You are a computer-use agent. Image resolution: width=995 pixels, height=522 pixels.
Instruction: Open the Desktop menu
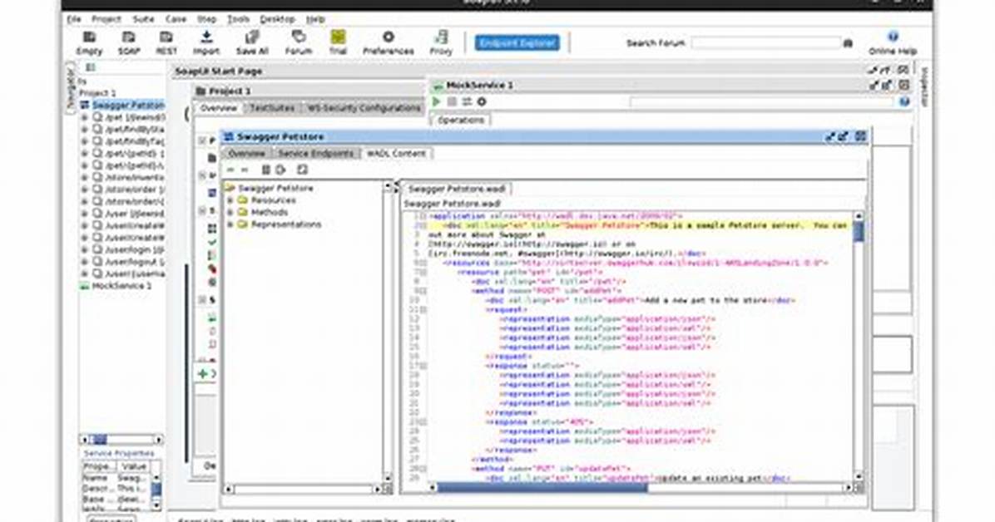[277, 20]
